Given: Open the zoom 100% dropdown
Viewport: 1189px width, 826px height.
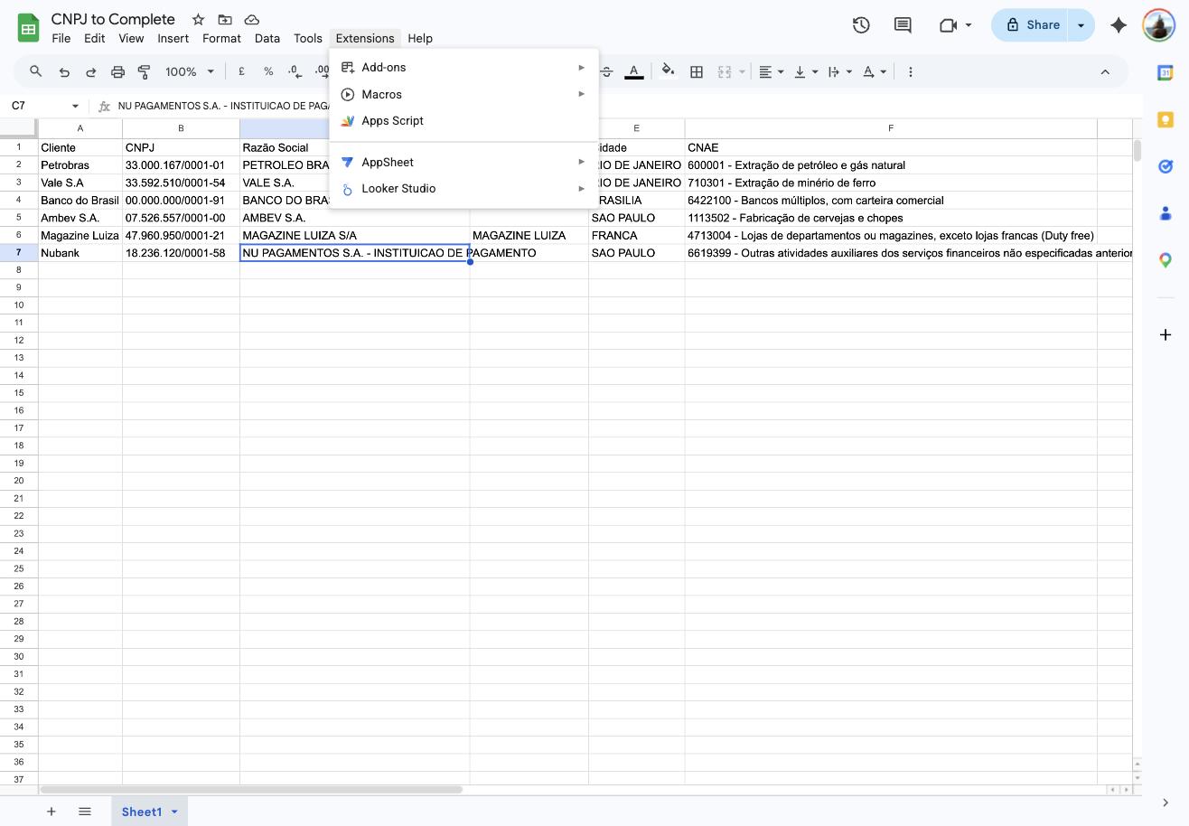Looking at the screenshot, I should (x=190, y=71).
